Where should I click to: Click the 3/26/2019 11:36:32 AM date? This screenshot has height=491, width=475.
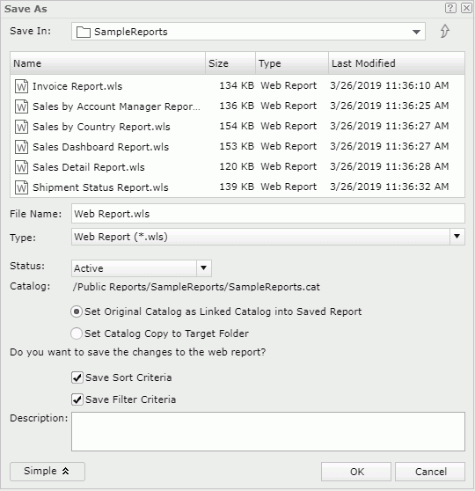point(389,187)
